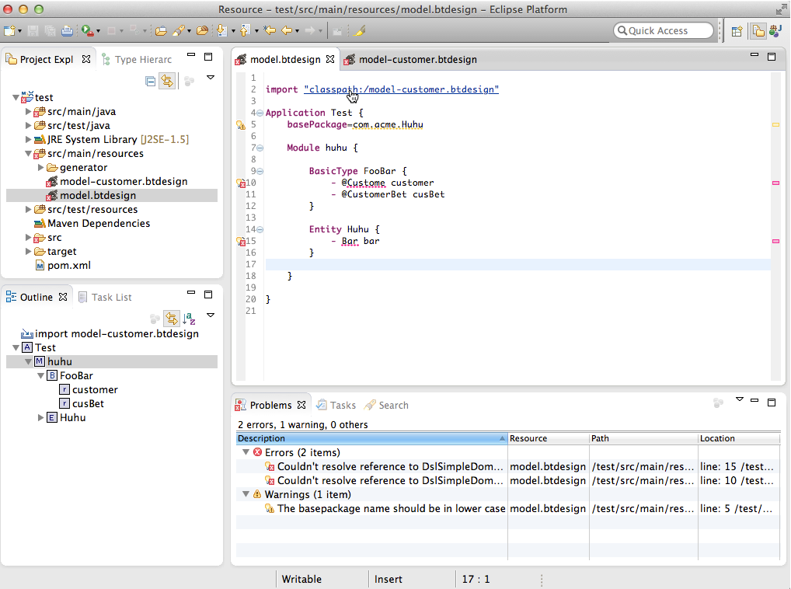Viewport: 791px width, 589px height.
Task: Click the Search flashlight toolbar icon
Action: tap(178, 31)
